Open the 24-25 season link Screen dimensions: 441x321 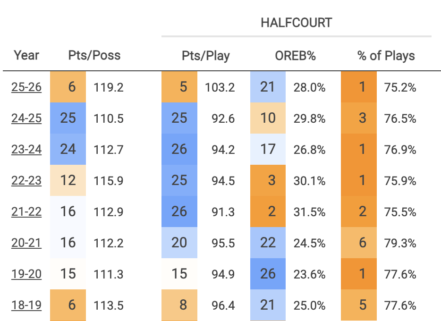pos(26,118)
